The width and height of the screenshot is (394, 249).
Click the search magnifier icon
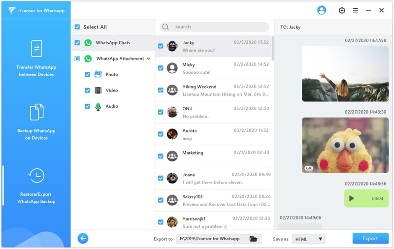click(165, 27)
